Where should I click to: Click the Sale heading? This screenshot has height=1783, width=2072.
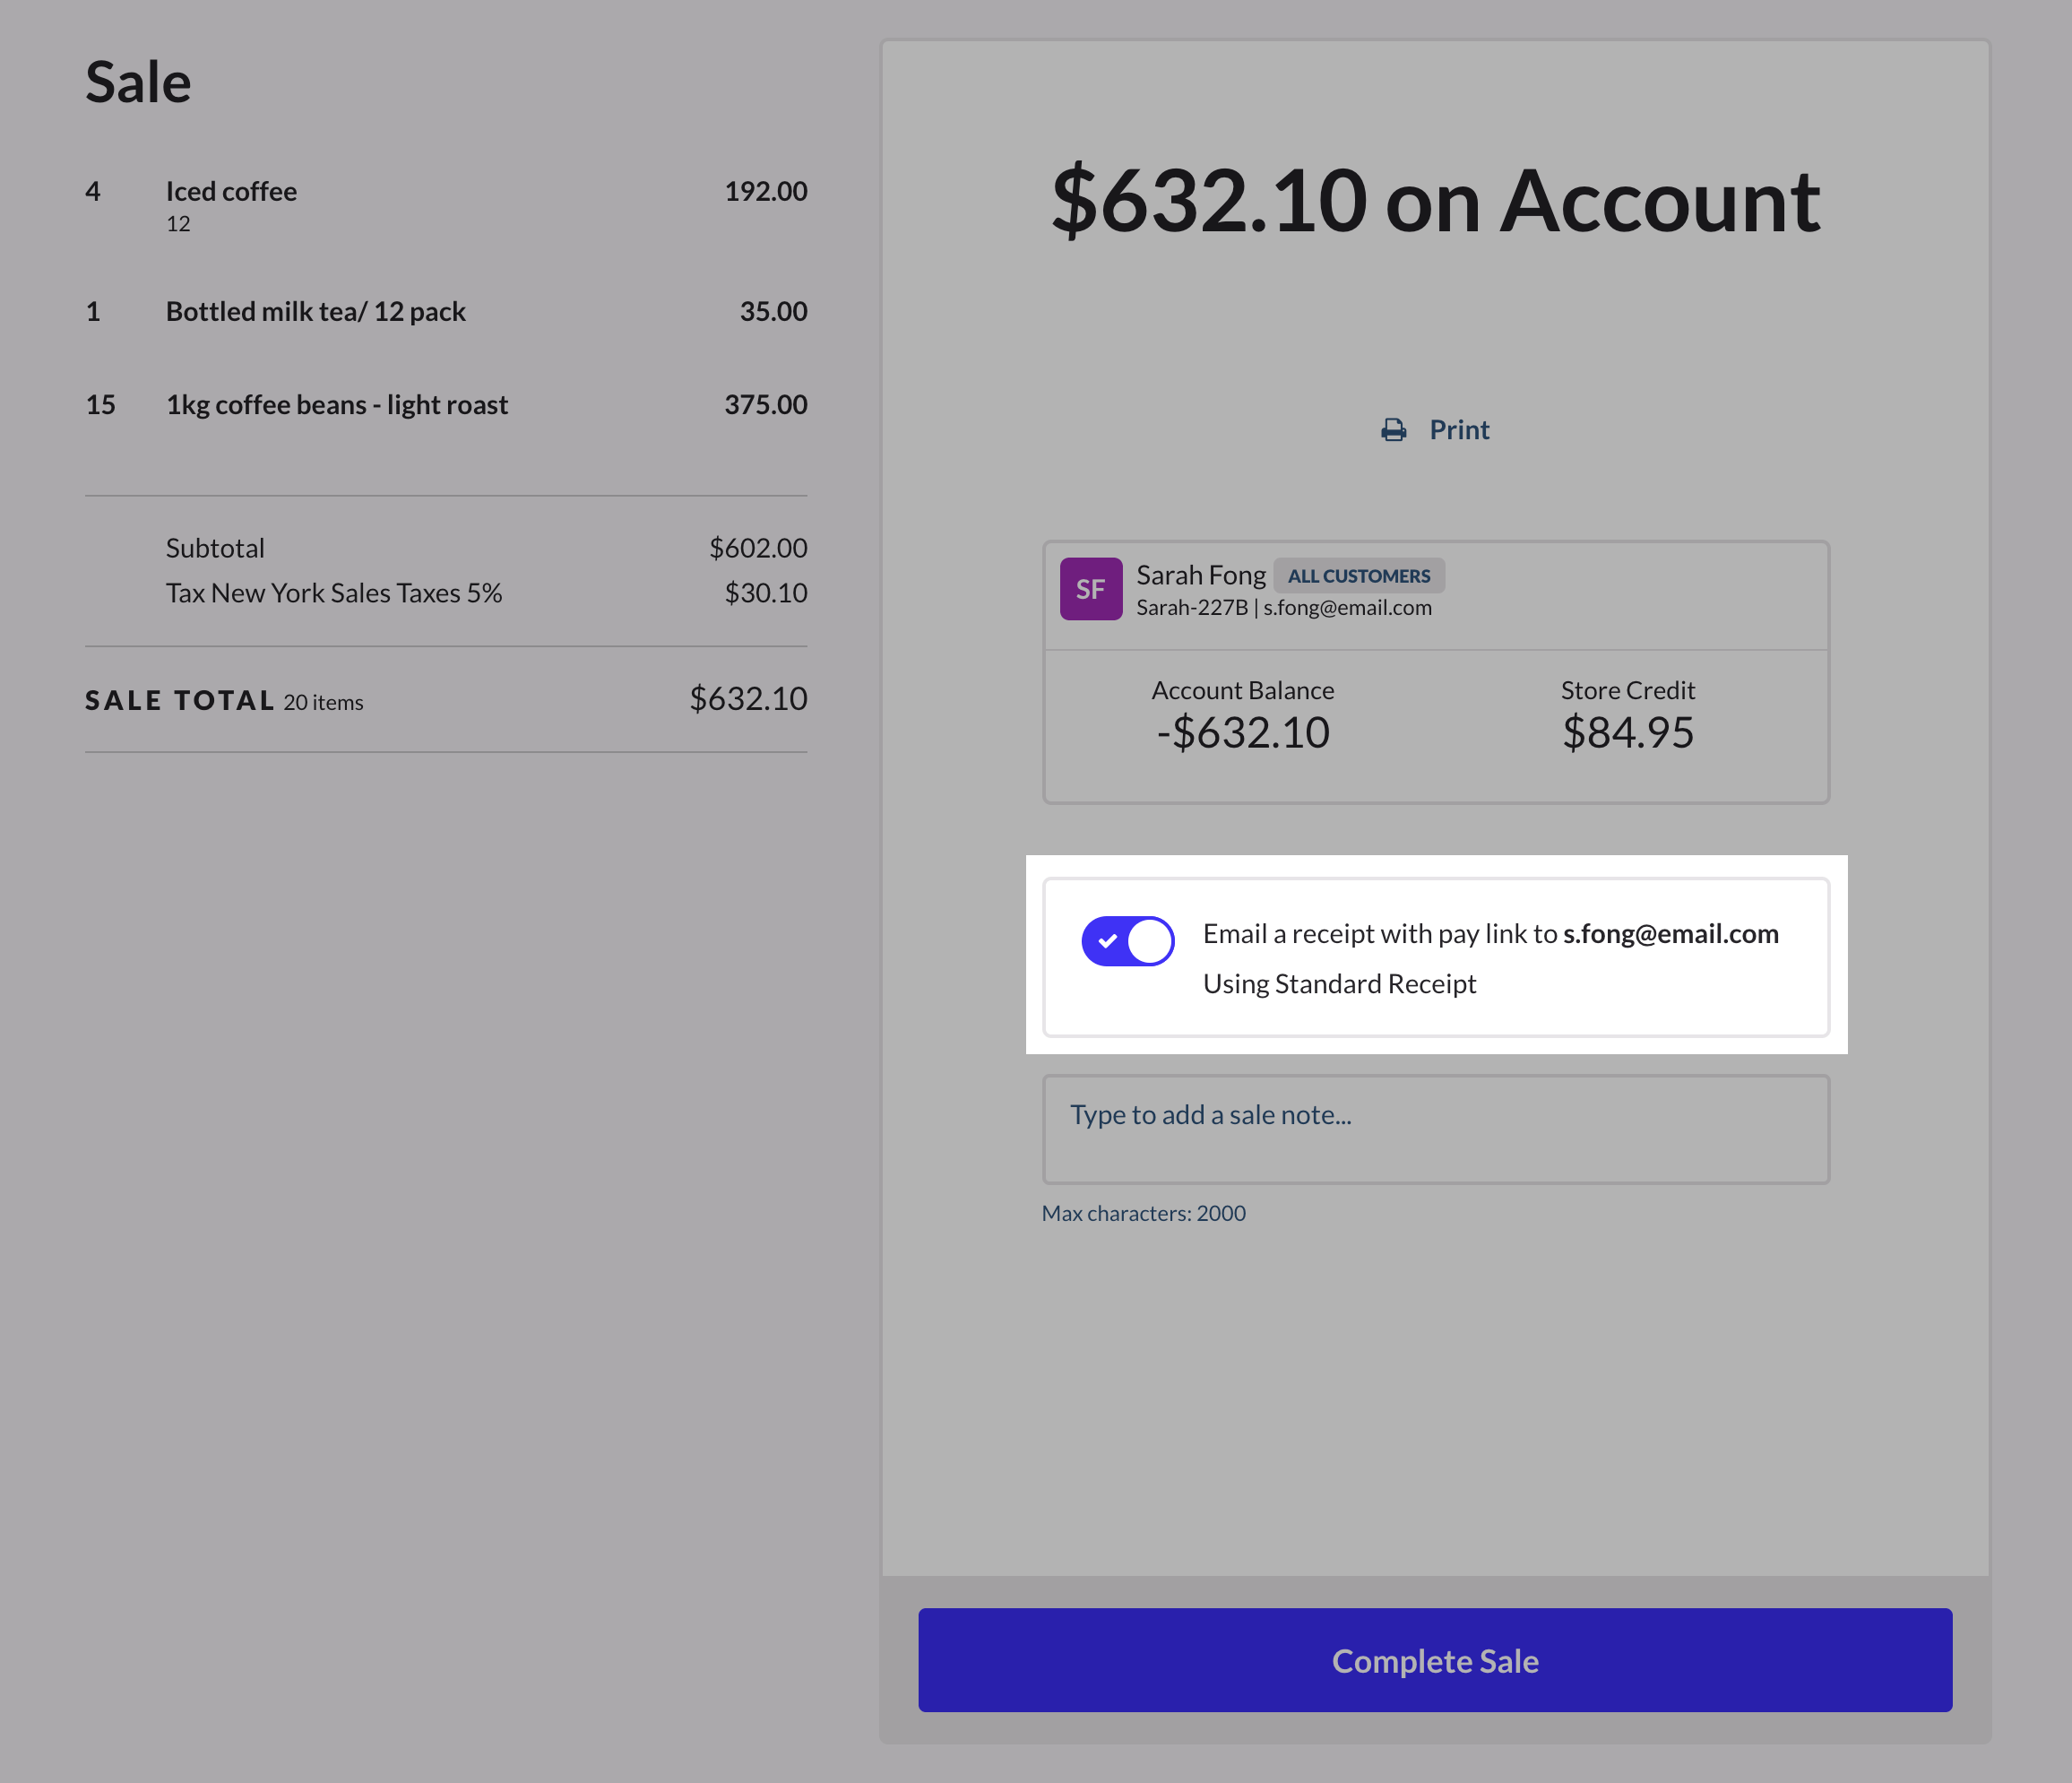click(138, 82)
